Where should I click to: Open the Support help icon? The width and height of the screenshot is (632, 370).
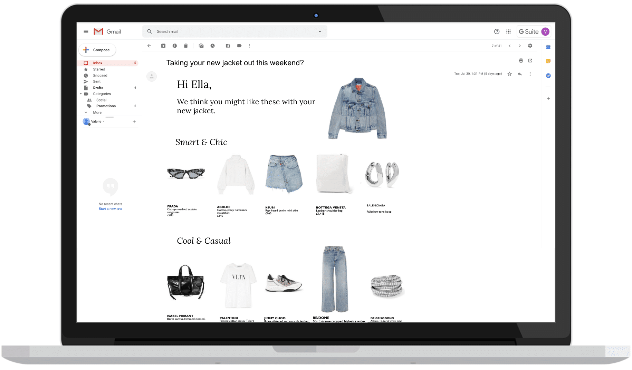tap(497, 31)
